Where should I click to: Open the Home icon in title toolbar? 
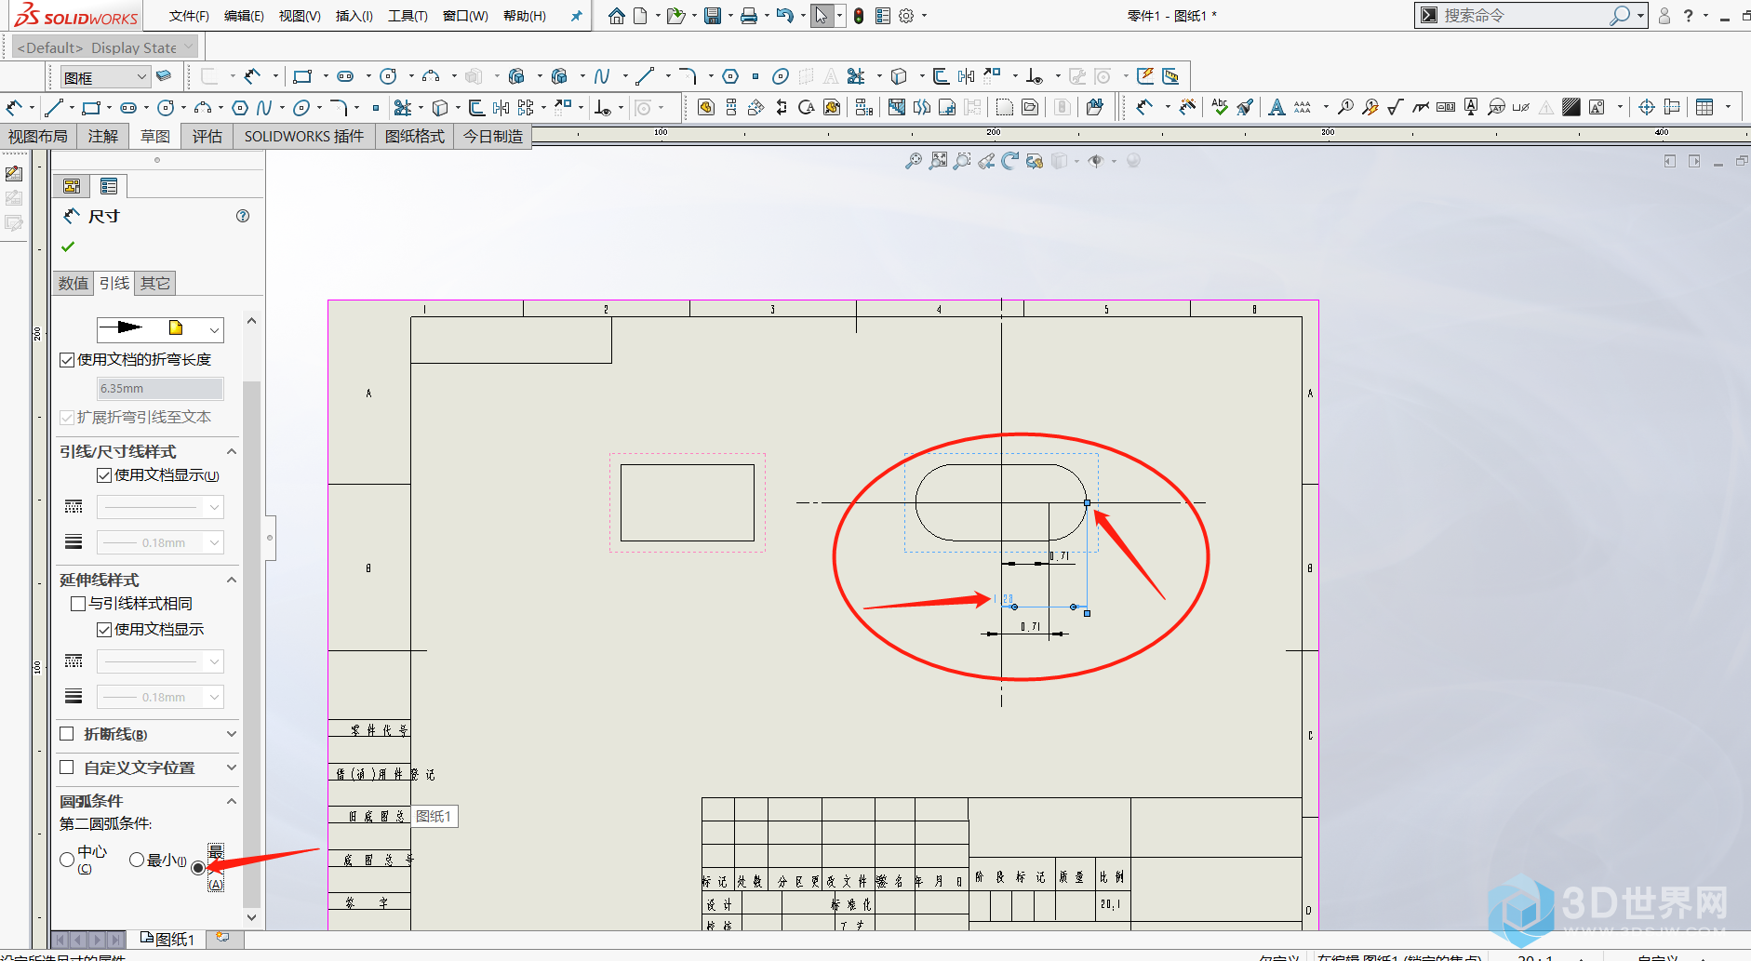pos(616,16)
